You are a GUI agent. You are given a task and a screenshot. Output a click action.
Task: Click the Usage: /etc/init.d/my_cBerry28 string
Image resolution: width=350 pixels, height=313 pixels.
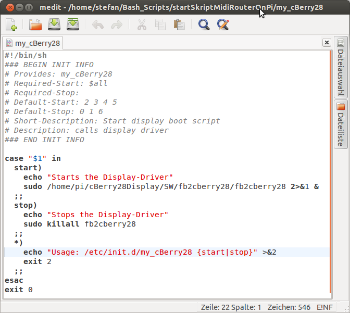coord(152,252)
